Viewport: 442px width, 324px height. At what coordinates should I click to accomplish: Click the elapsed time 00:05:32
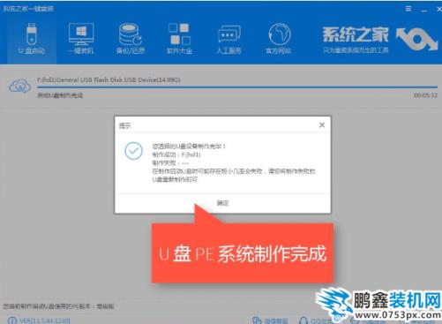coord(425,95)
